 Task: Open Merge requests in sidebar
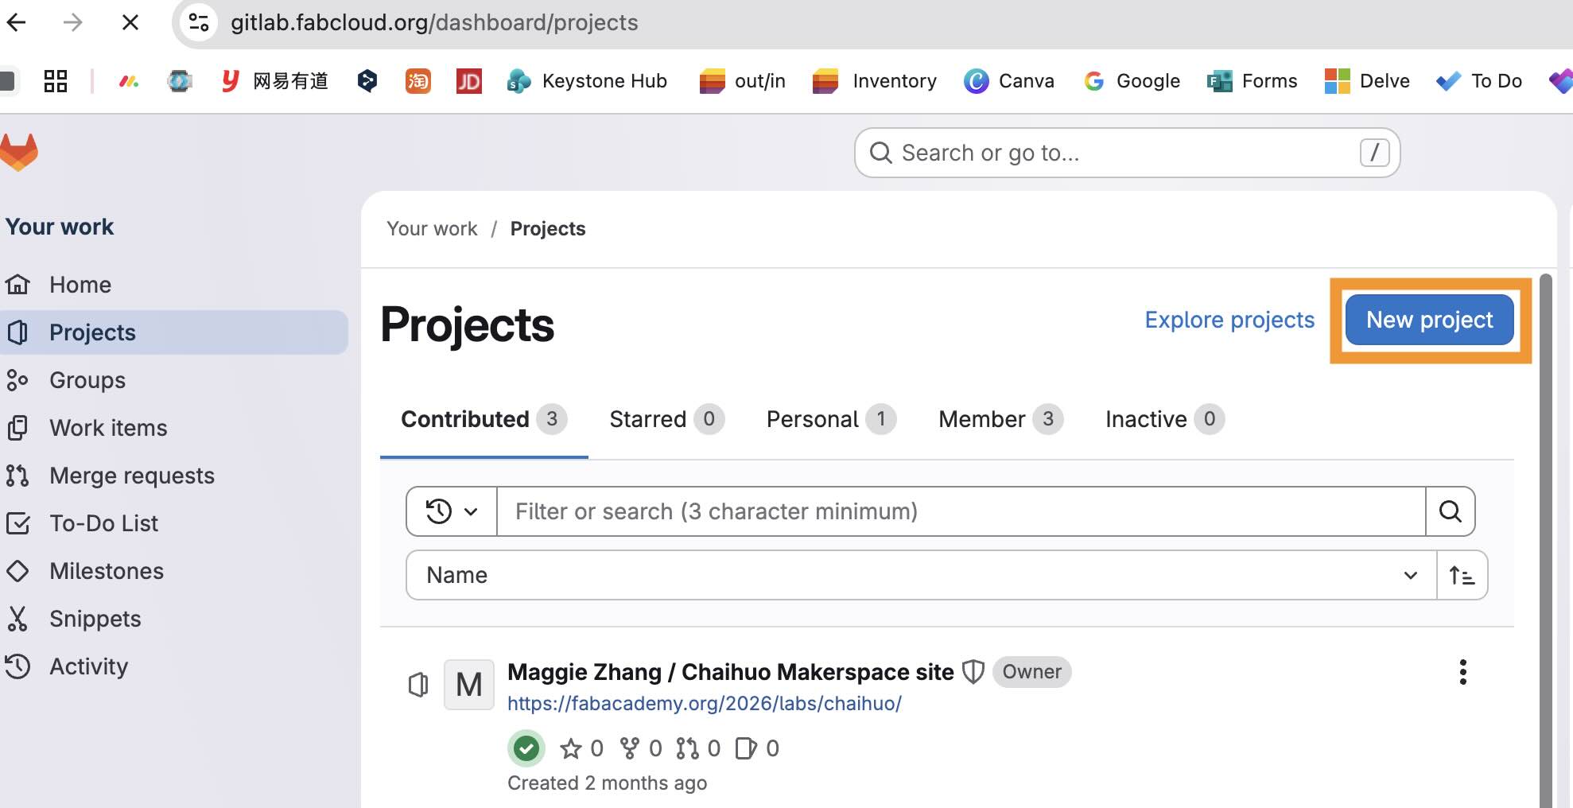coord(174,476)
